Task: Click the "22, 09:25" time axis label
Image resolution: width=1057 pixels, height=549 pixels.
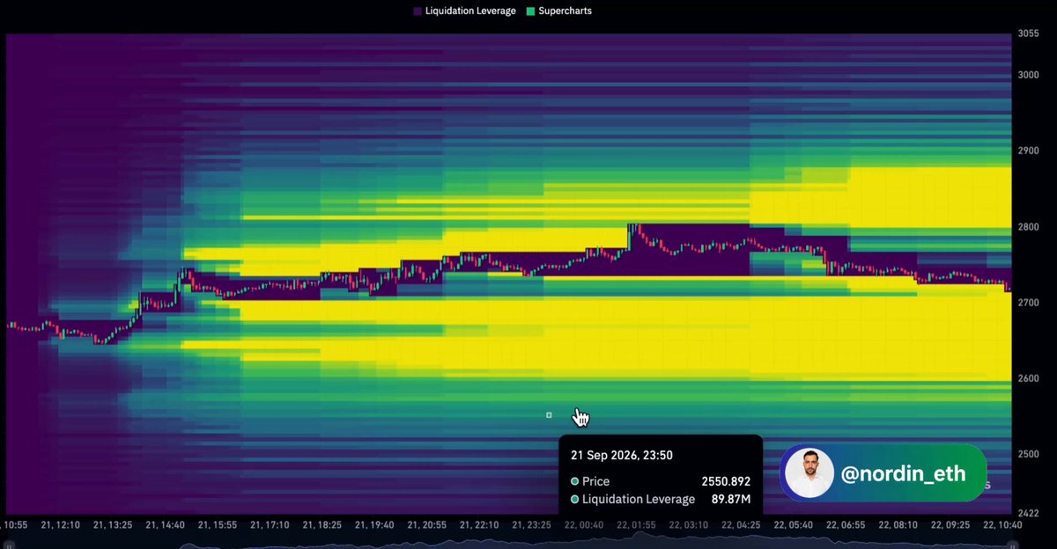Action: pos(950,524)
